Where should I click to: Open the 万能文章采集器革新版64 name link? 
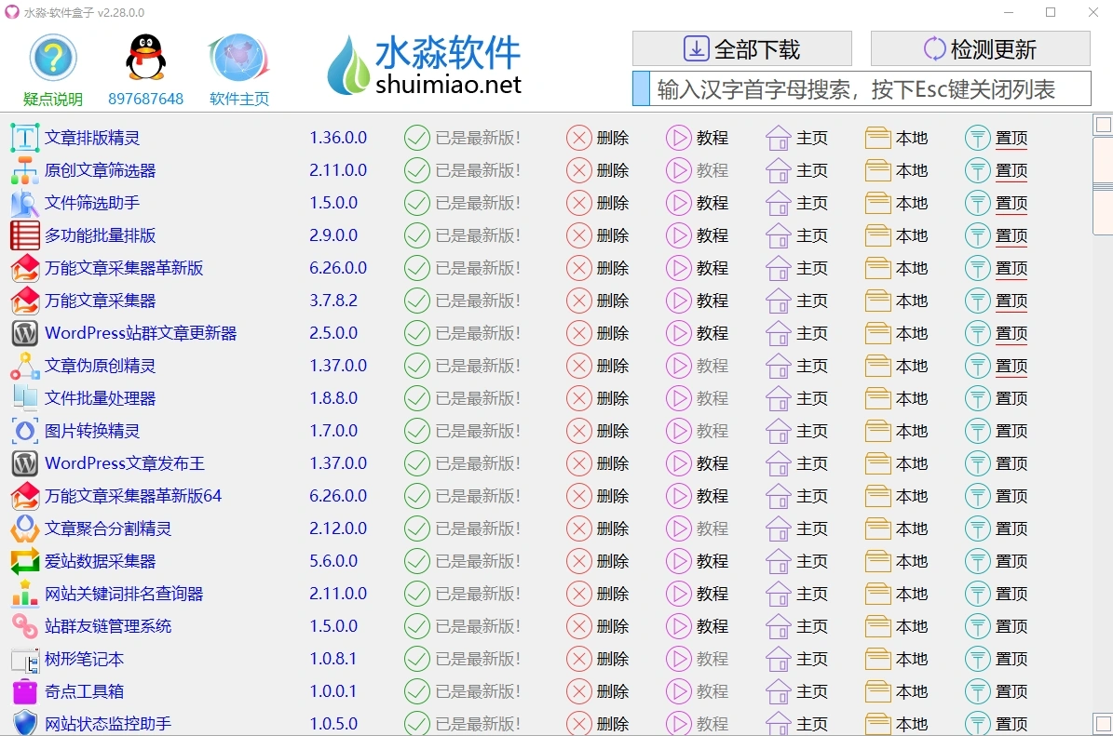coord(133,496)
